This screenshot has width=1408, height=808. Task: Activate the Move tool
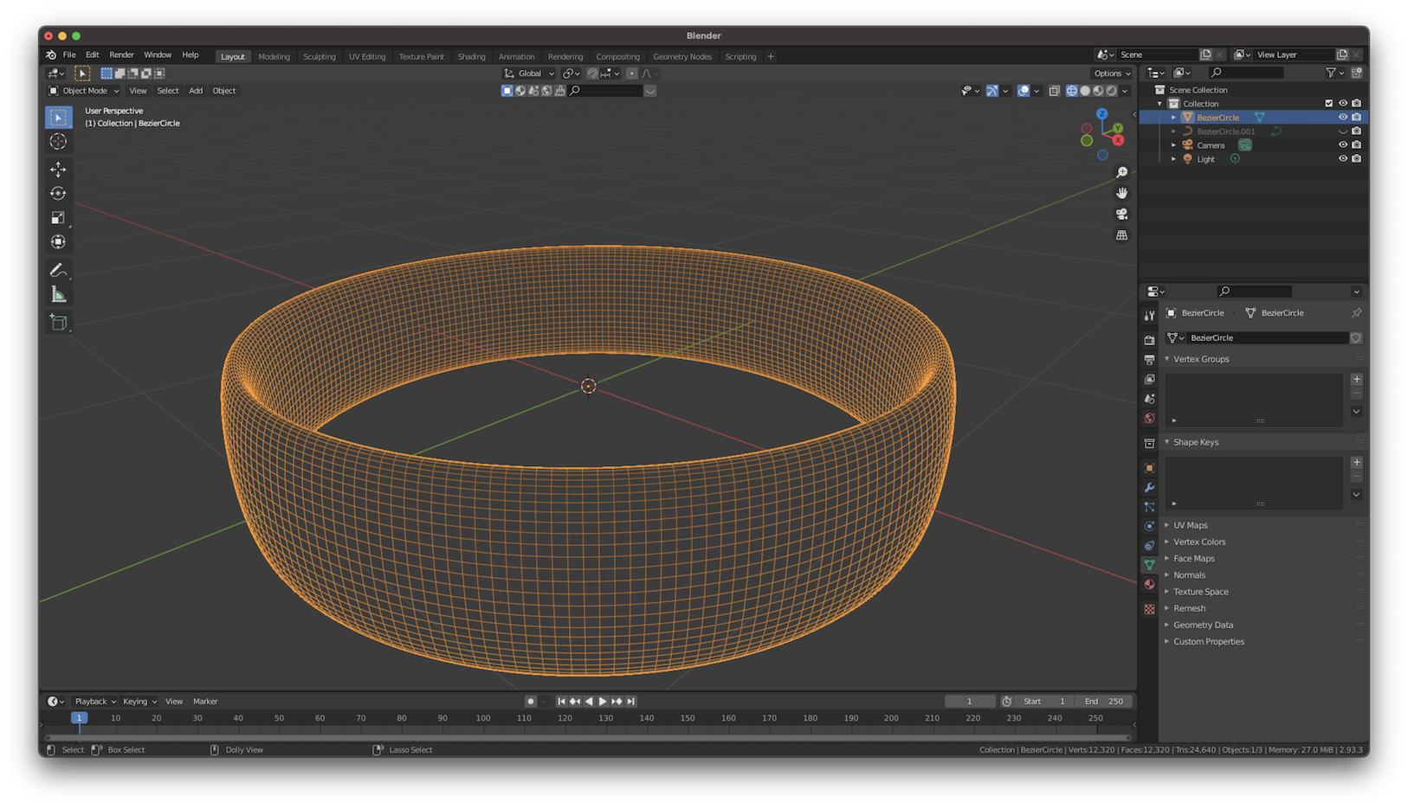(x=58, y=170)
